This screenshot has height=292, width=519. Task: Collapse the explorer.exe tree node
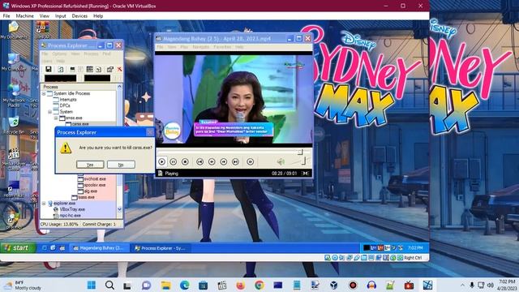tap(44, 204)
